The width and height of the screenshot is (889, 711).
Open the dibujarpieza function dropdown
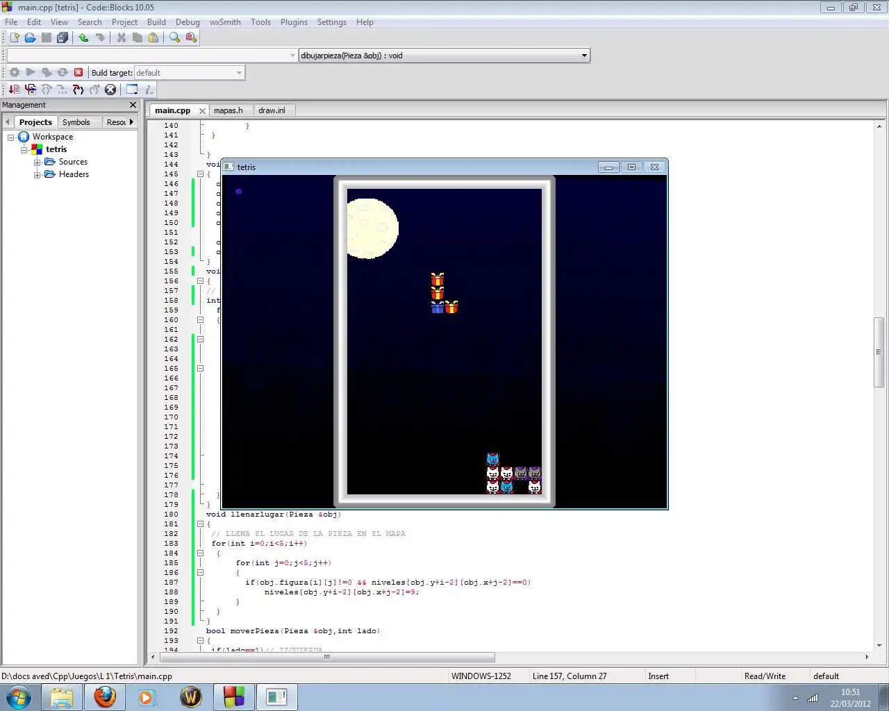(x=583, y=56)
